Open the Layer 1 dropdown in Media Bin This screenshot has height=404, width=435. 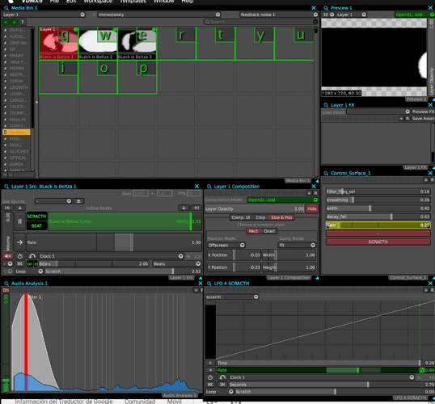pyautogui.click(x=44, y=15)
